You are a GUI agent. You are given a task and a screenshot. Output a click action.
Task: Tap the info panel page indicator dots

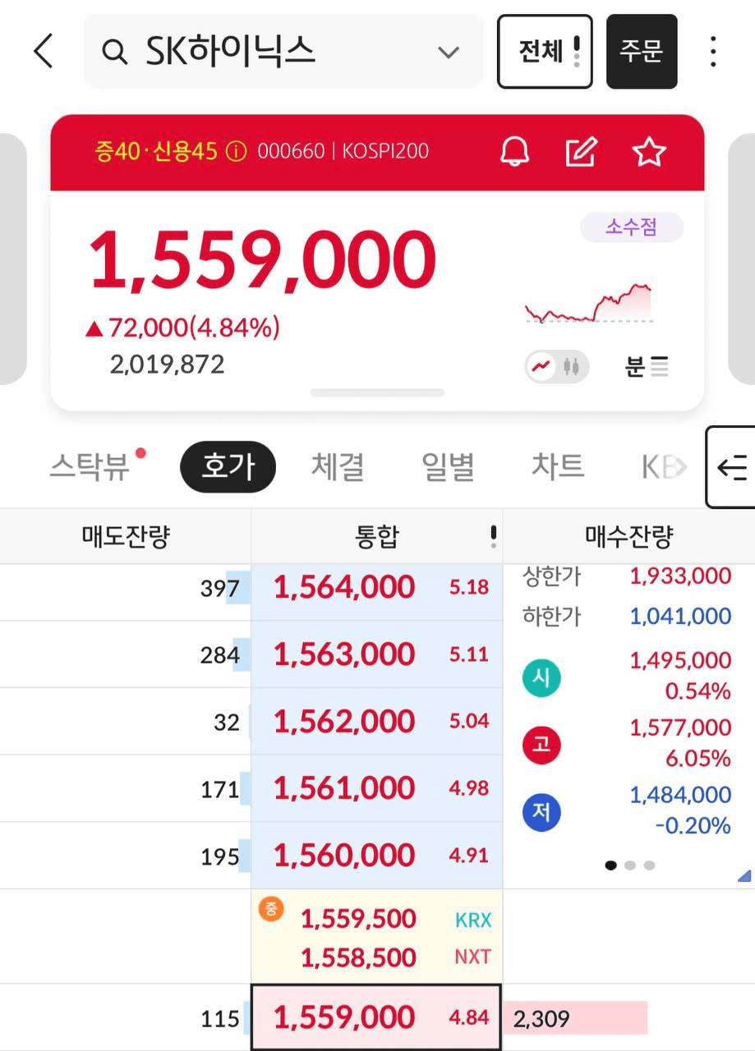click(630, 865)
